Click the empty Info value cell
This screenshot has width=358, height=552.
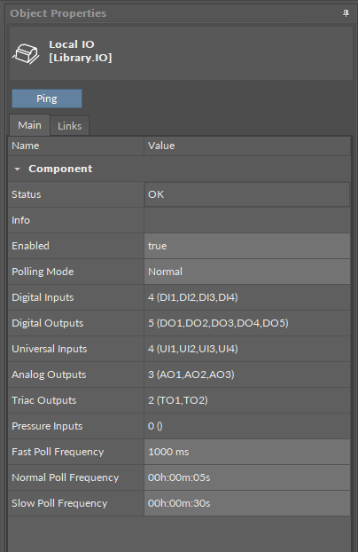pos(247,220)
